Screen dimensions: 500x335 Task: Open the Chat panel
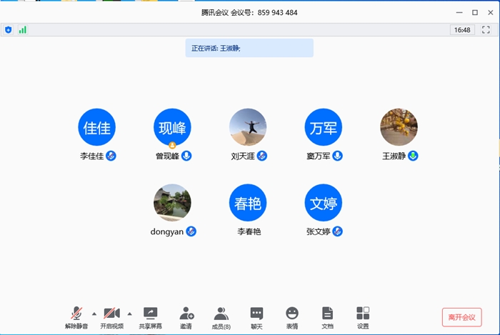[256, 317]
